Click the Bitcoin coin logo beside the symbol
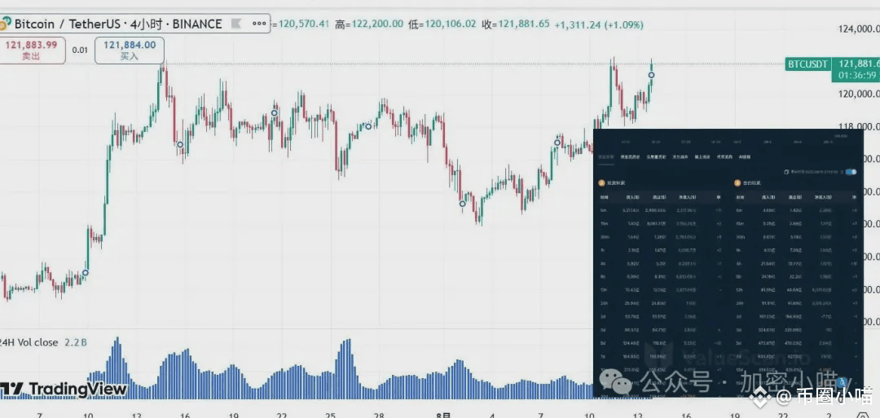Viewport: 880px width, 418px height. click(5, 24)
